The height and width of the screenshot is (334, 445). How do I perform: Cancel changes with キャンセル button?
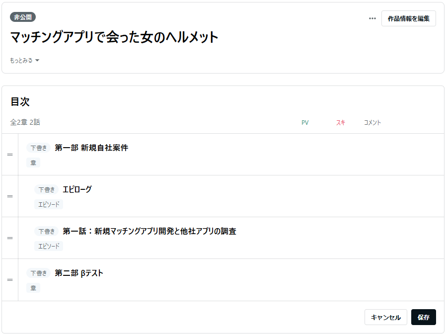click(x=385, y=317)
